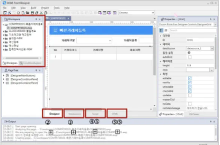Switch to the Script tab

[x=95, y=114]
